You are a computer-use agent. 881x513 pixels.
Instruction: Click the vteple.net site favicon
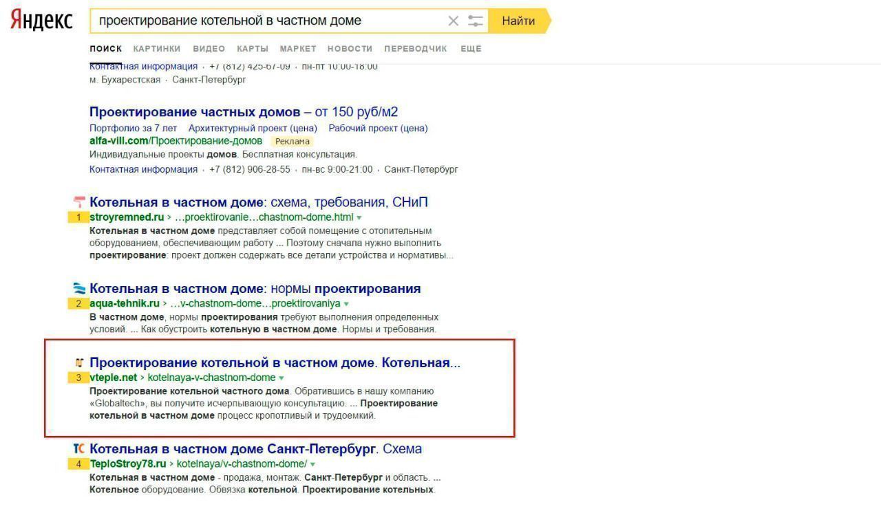coord(79,362)
